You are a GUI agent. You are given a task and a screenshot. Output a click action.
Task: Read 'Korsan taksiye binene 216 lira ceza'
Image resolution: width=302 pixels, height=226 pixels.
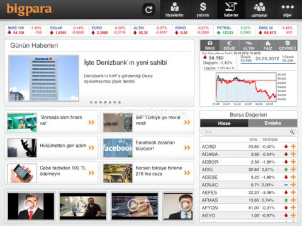tap(147, 173)
